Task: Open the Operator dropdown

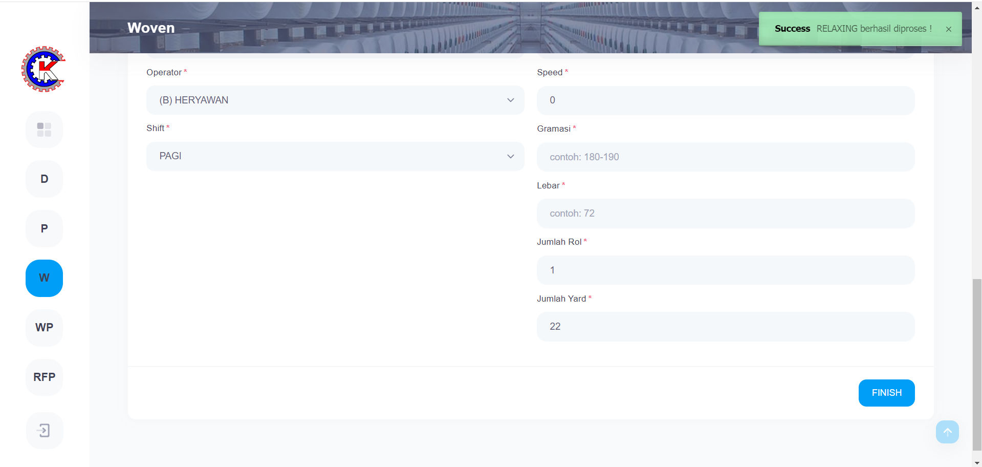Action: point(335,100)
